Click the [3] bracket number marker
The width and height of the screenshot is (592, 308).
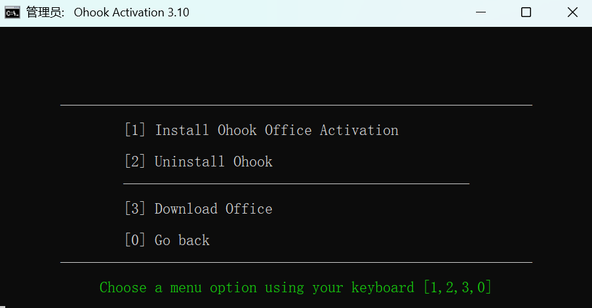pyautogui.click(x=134, y=209)
